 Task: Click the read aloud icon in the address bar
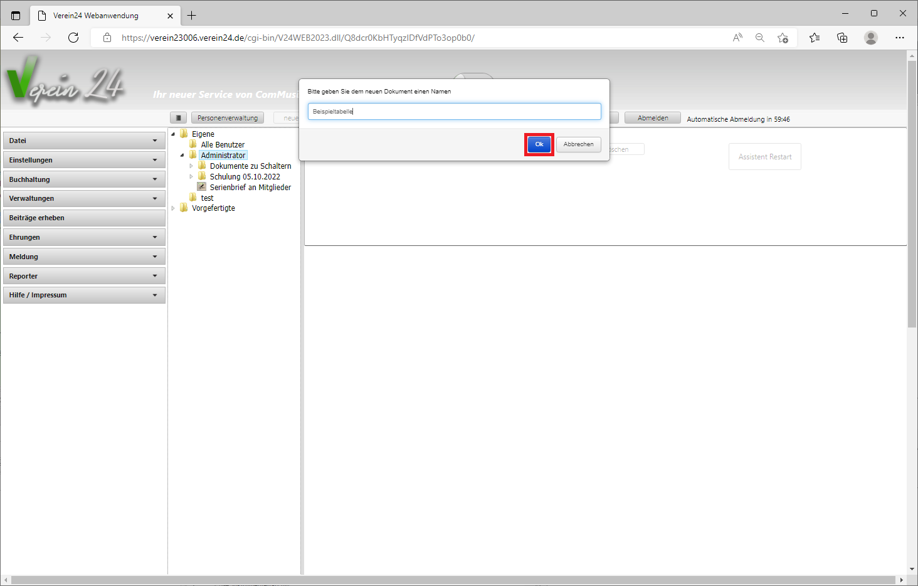(737, 38)
